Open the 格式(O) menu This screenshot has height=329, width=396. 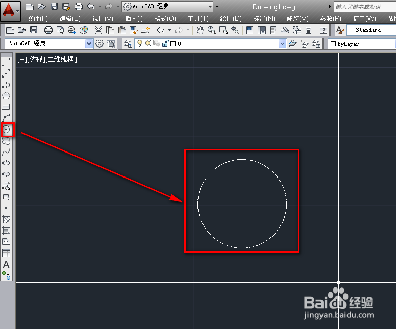[165, 19]
